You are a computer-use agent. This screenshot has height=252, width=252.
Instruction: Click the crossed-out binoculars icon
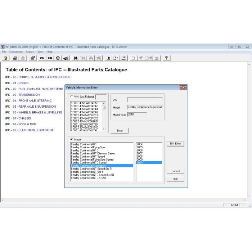coord(99,58)
